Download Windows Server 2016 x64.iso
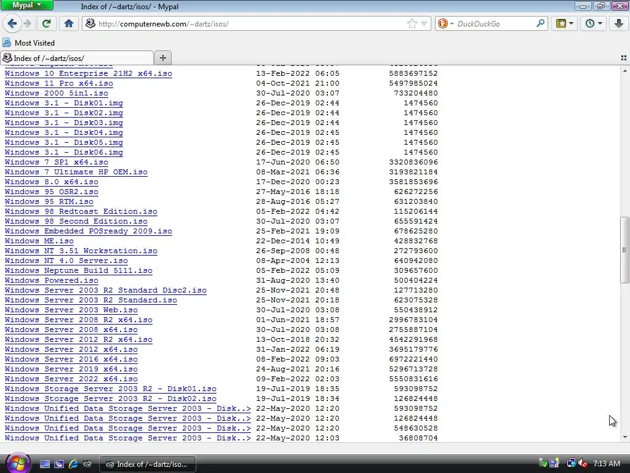Screen dimensions: 630x473 click(x=71, y=359)
